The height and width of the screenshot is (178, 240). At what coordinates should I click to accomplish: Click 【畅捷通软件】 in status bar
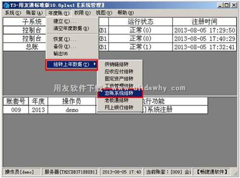212,172
